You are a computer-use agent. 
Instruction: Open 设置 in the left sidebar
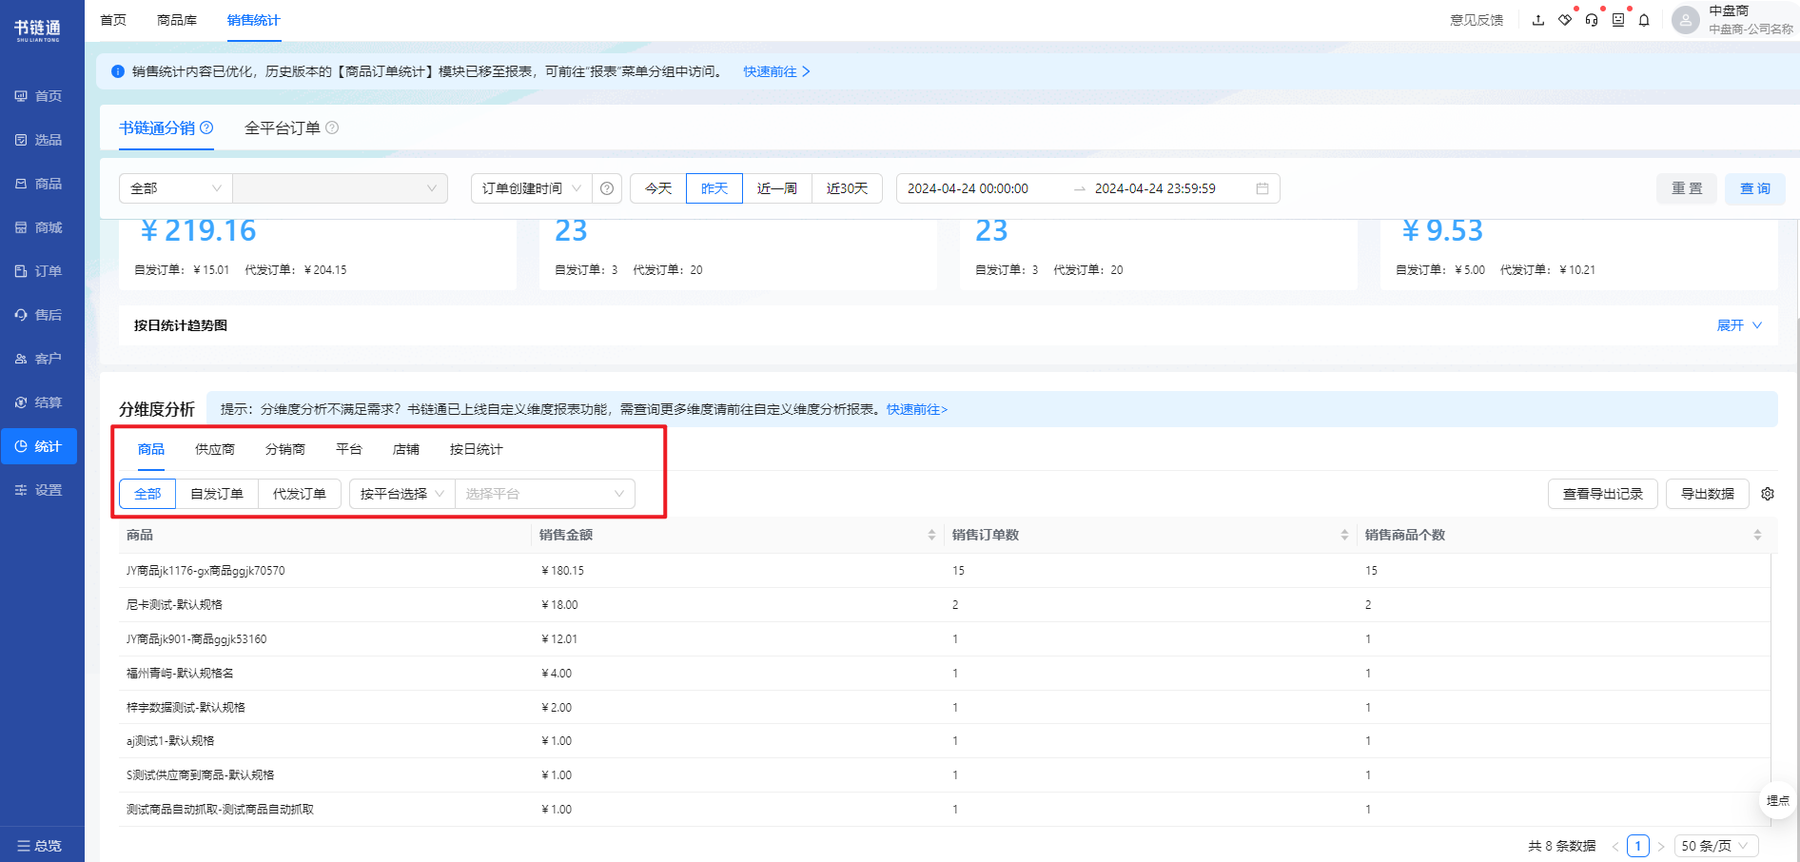click(39, 490)
